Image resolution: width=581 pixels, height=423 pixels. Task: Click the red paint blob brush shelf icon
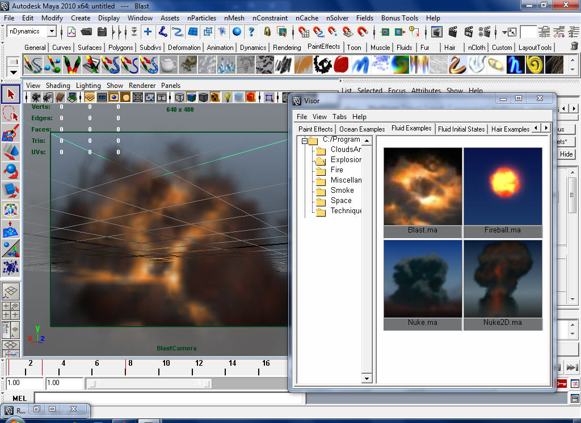(x=341, y=65)
